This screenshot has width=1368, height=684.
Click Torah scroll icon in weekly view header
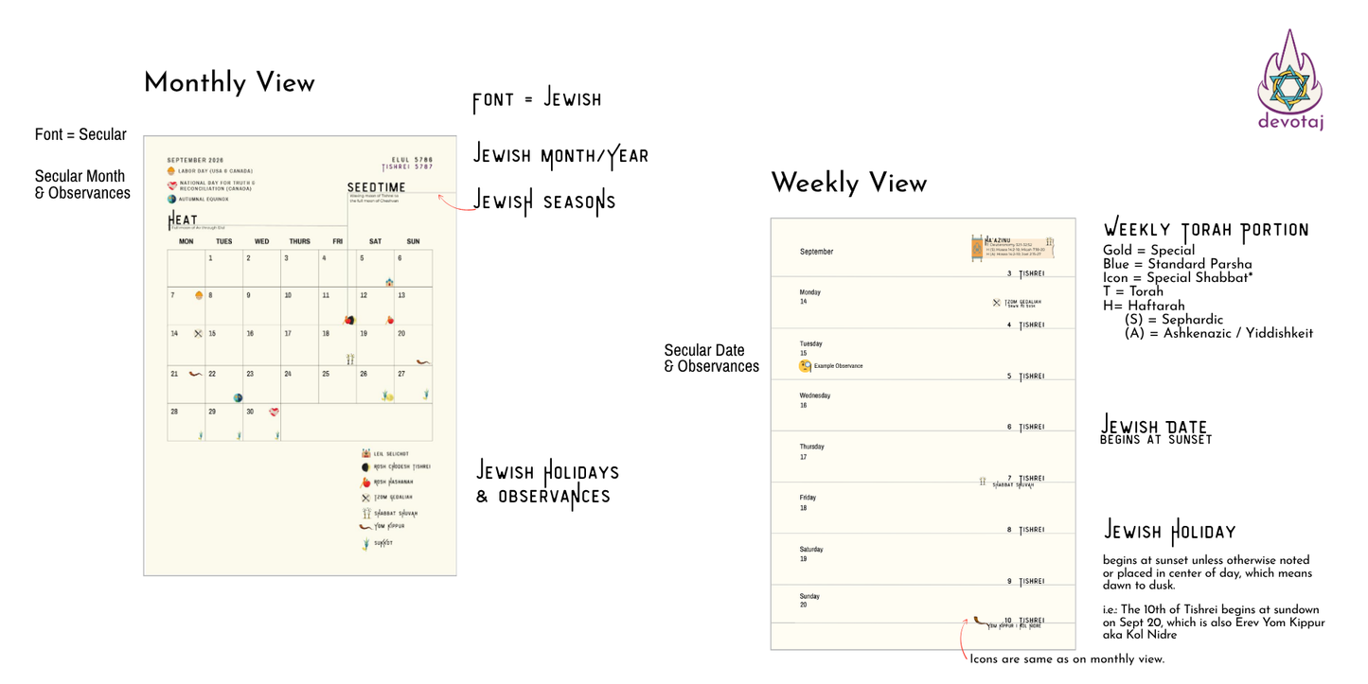[x=977, y=249]
